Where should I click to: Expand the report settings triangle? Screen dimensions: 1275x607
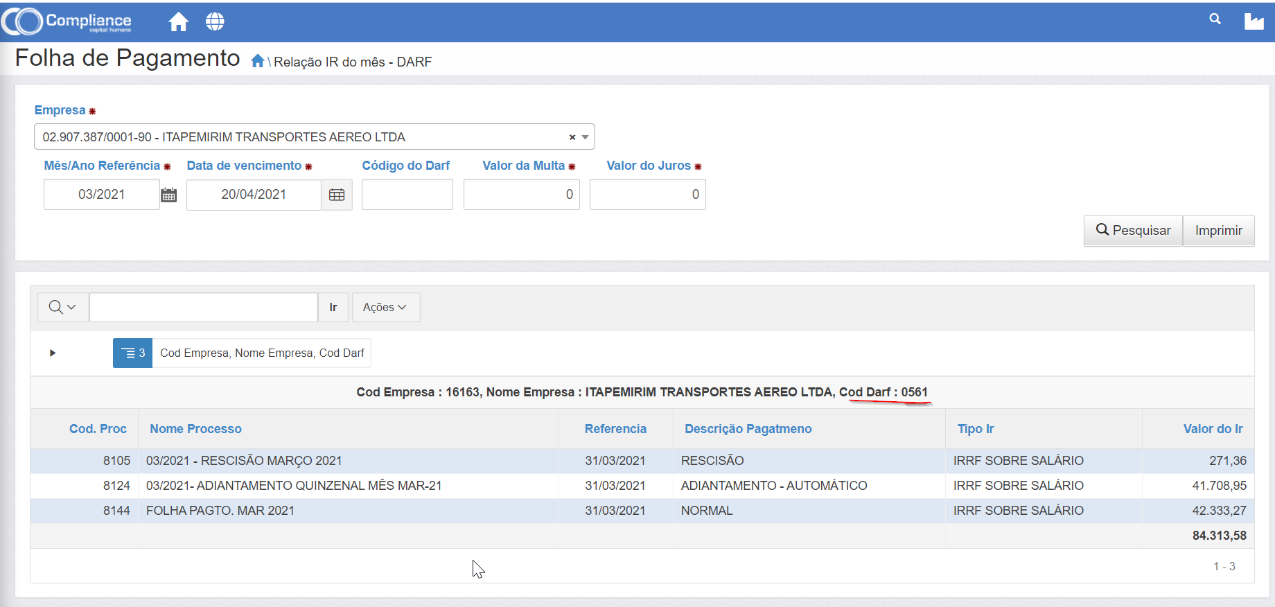[53, 353]
